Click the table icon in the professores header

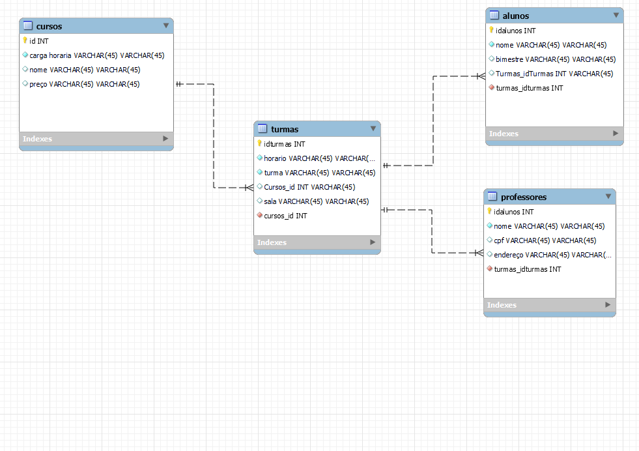click(x=492, y=196)
